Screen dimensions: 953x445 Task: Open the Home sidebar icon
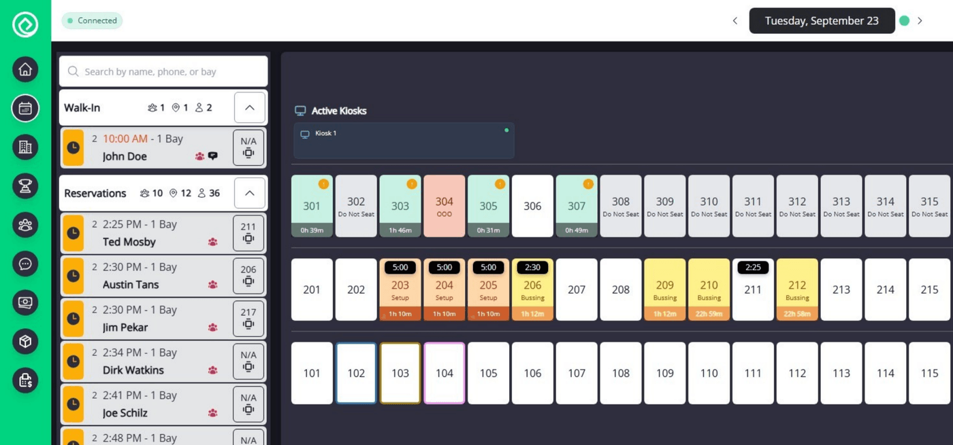click(25, 69)
